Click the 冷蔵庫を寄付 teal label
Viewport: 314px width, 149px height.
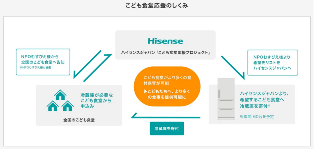coord(167,129)
